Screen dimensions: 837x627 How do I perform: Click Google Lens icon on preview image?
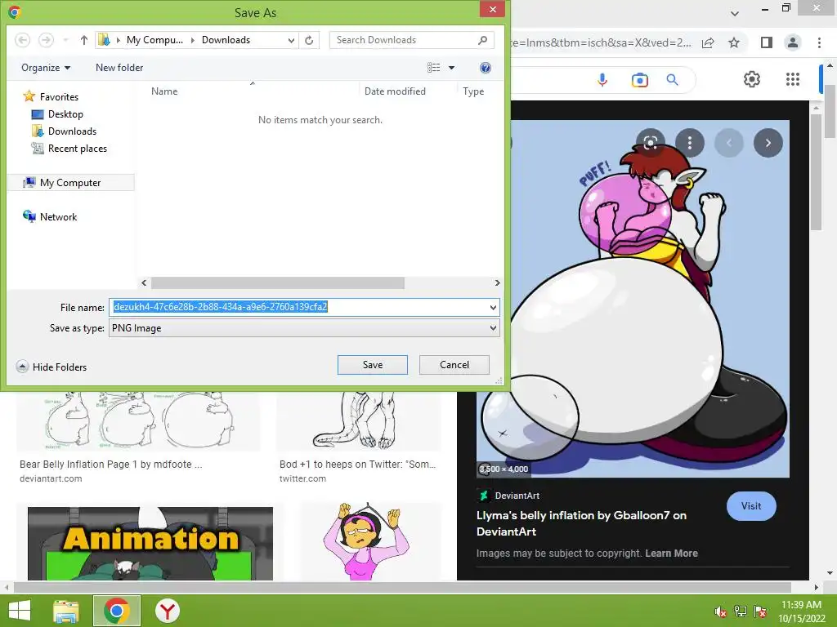[x=650, y=142]
